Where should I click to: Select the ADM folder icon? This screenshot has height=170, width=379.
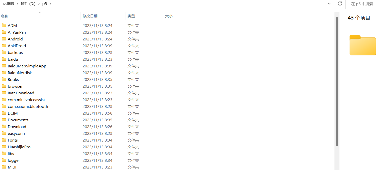4,25
